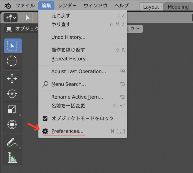Viewport: 193px width, 173px height.
Task: Choose Undo History from menu
Action: tap(68, 37)
